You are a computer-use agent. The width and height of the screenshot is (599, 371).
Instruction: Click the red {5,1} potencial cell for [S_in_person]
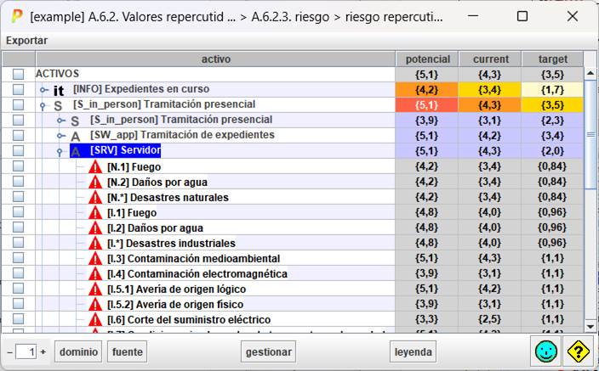(427, 105)
